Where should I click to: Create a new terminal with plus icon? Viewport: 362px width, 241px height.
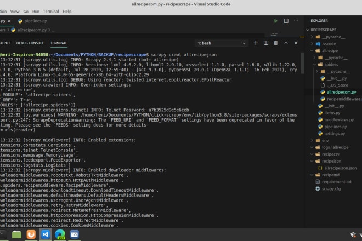point(256,43)
